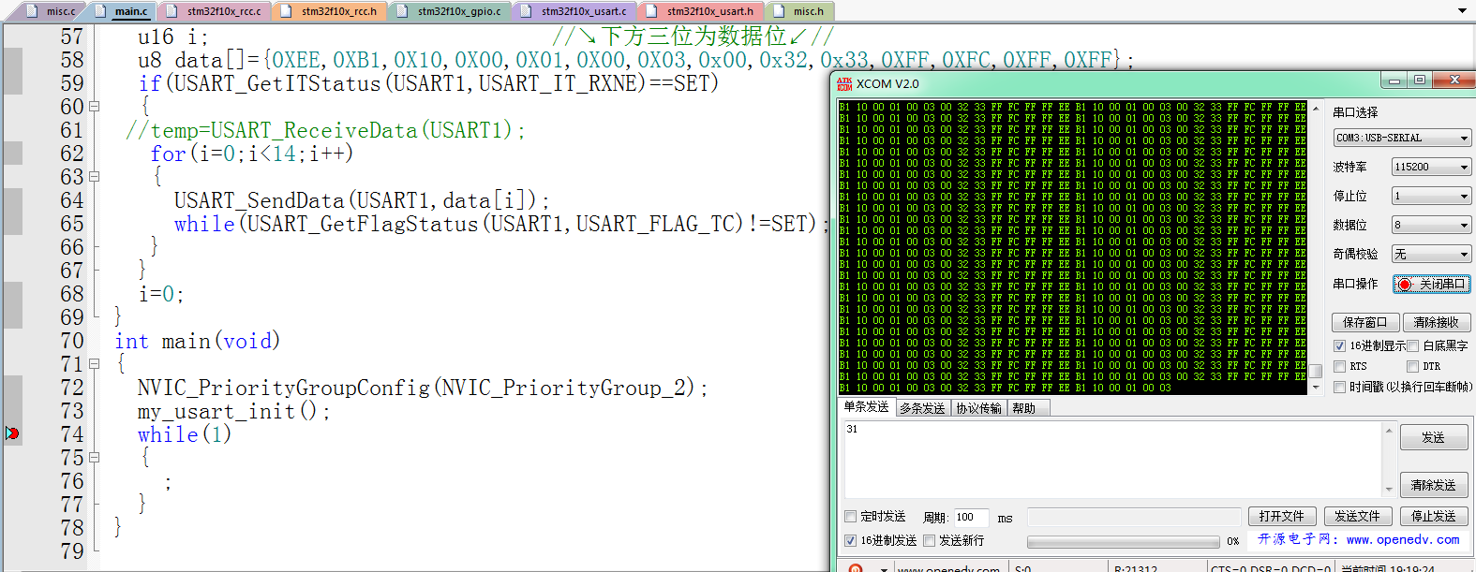Open the stm32f10x_rcc.h tab
This screenshot has width=1476, height=572.
tap(331, 11)
